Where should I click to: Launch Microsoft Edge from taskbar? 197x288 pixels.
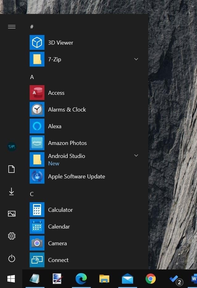[x=81, y=279]
